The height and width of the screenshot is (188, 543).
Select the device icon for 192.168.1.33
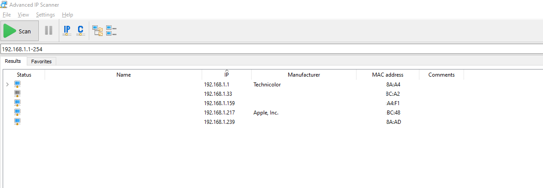coord(17,94)
